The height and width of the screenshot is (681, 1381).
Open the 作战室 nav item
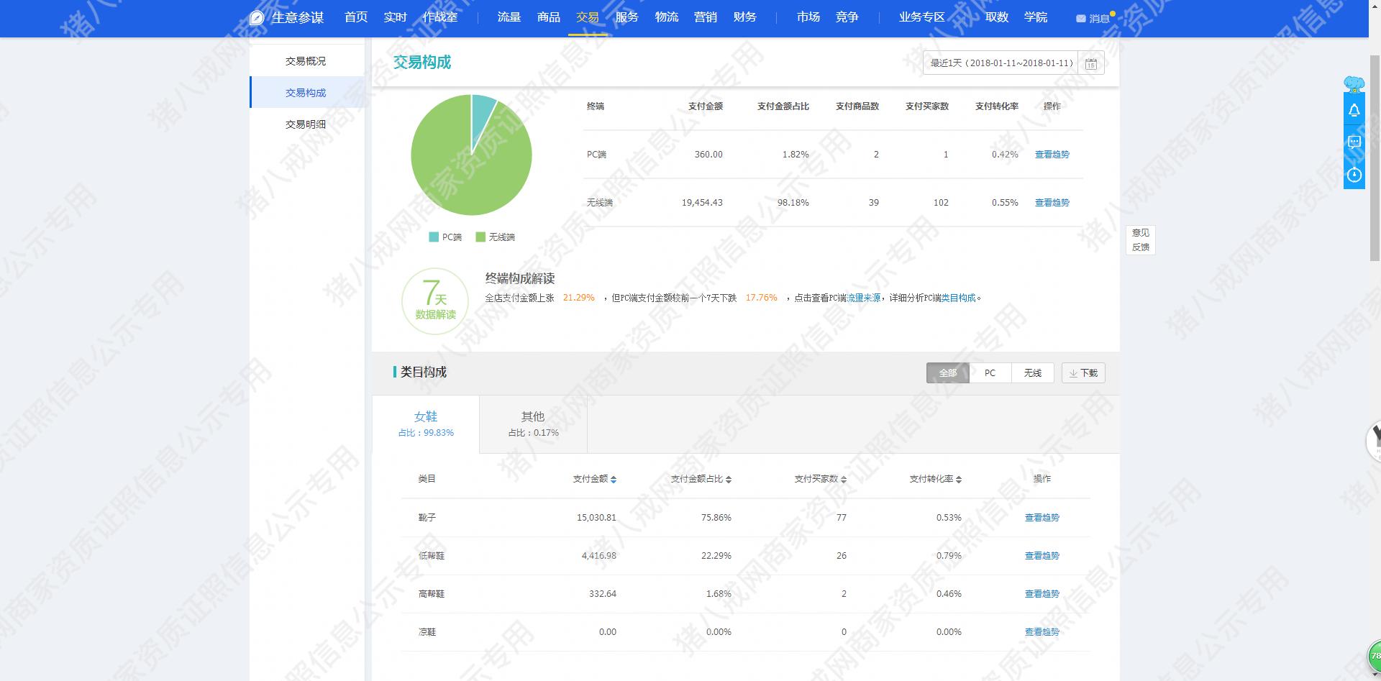pyautogui.click(x=440, y=17)
